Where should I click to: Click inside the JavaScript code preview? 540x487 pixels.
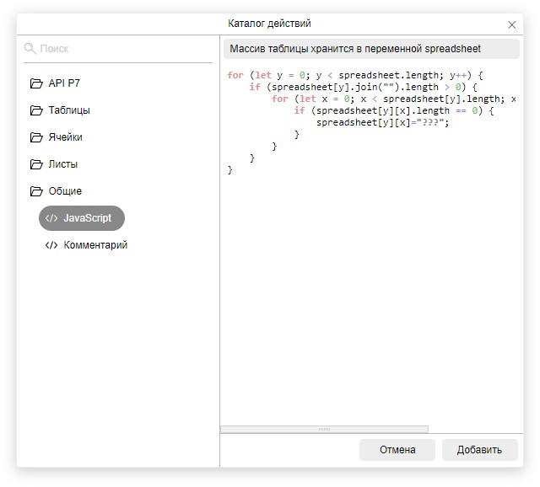click(x=371, y=253)
